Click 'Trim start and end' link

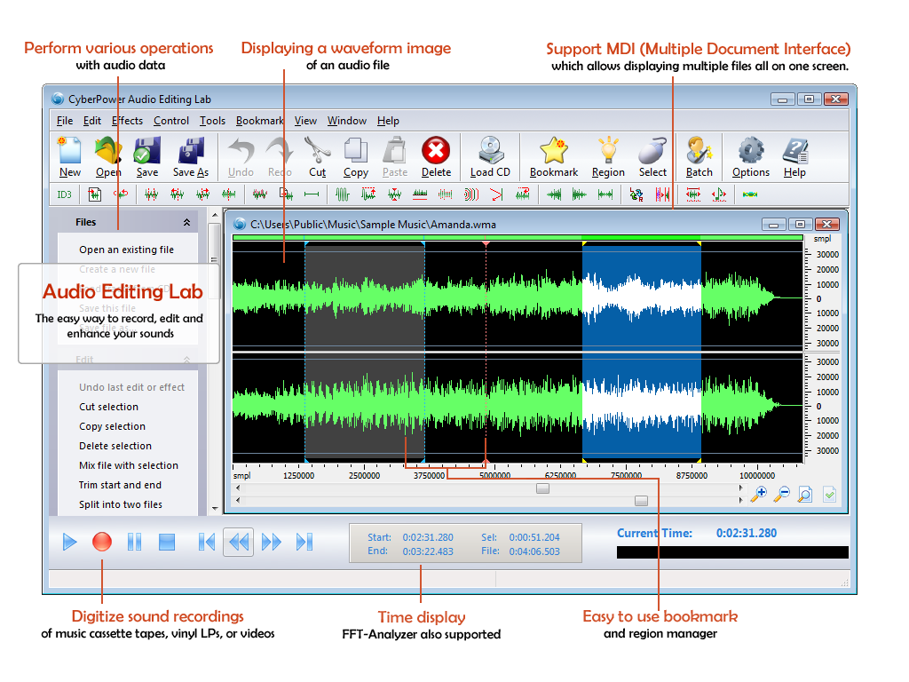[120, 485]
